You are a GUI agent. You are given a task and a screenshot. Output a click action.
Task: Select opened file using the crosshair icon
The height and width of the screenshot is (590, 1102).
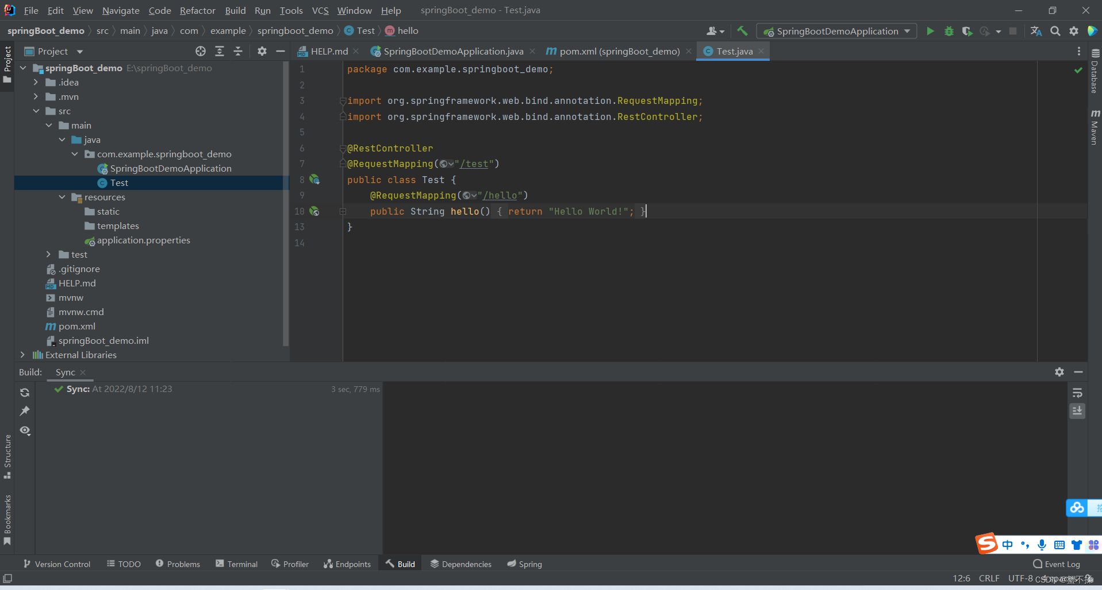201,51
